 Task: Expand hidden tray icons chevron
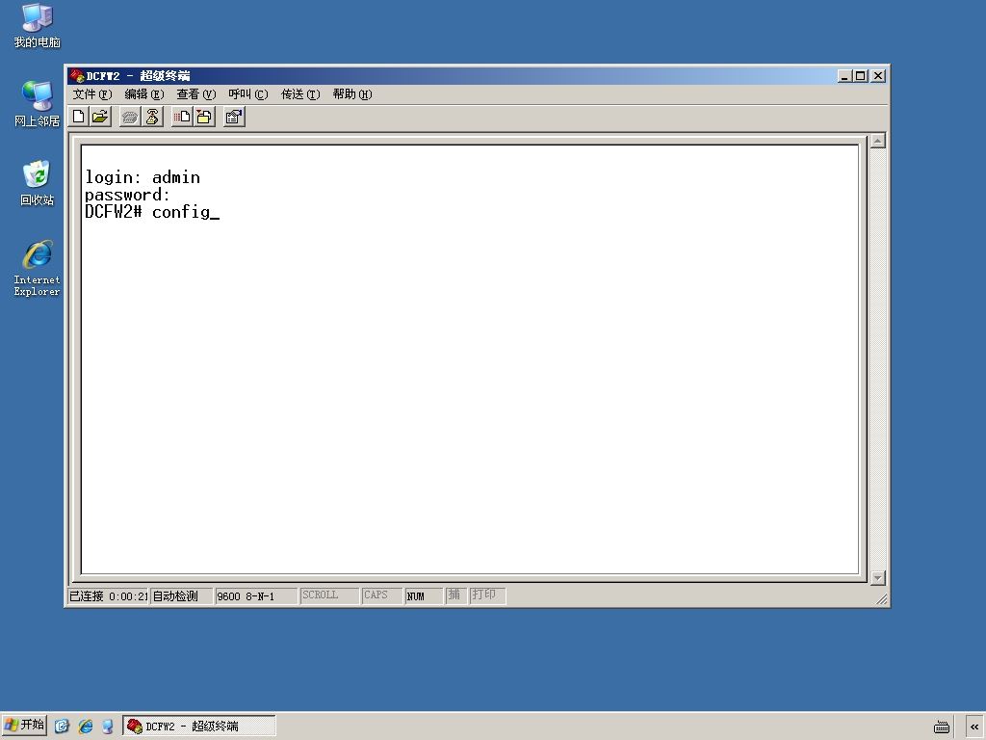pos(974,727)
